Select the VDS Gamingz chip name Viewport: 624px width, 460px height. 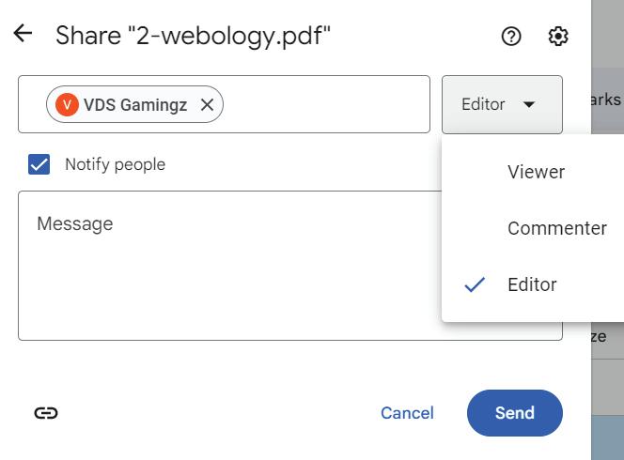(x=135, y=105)
